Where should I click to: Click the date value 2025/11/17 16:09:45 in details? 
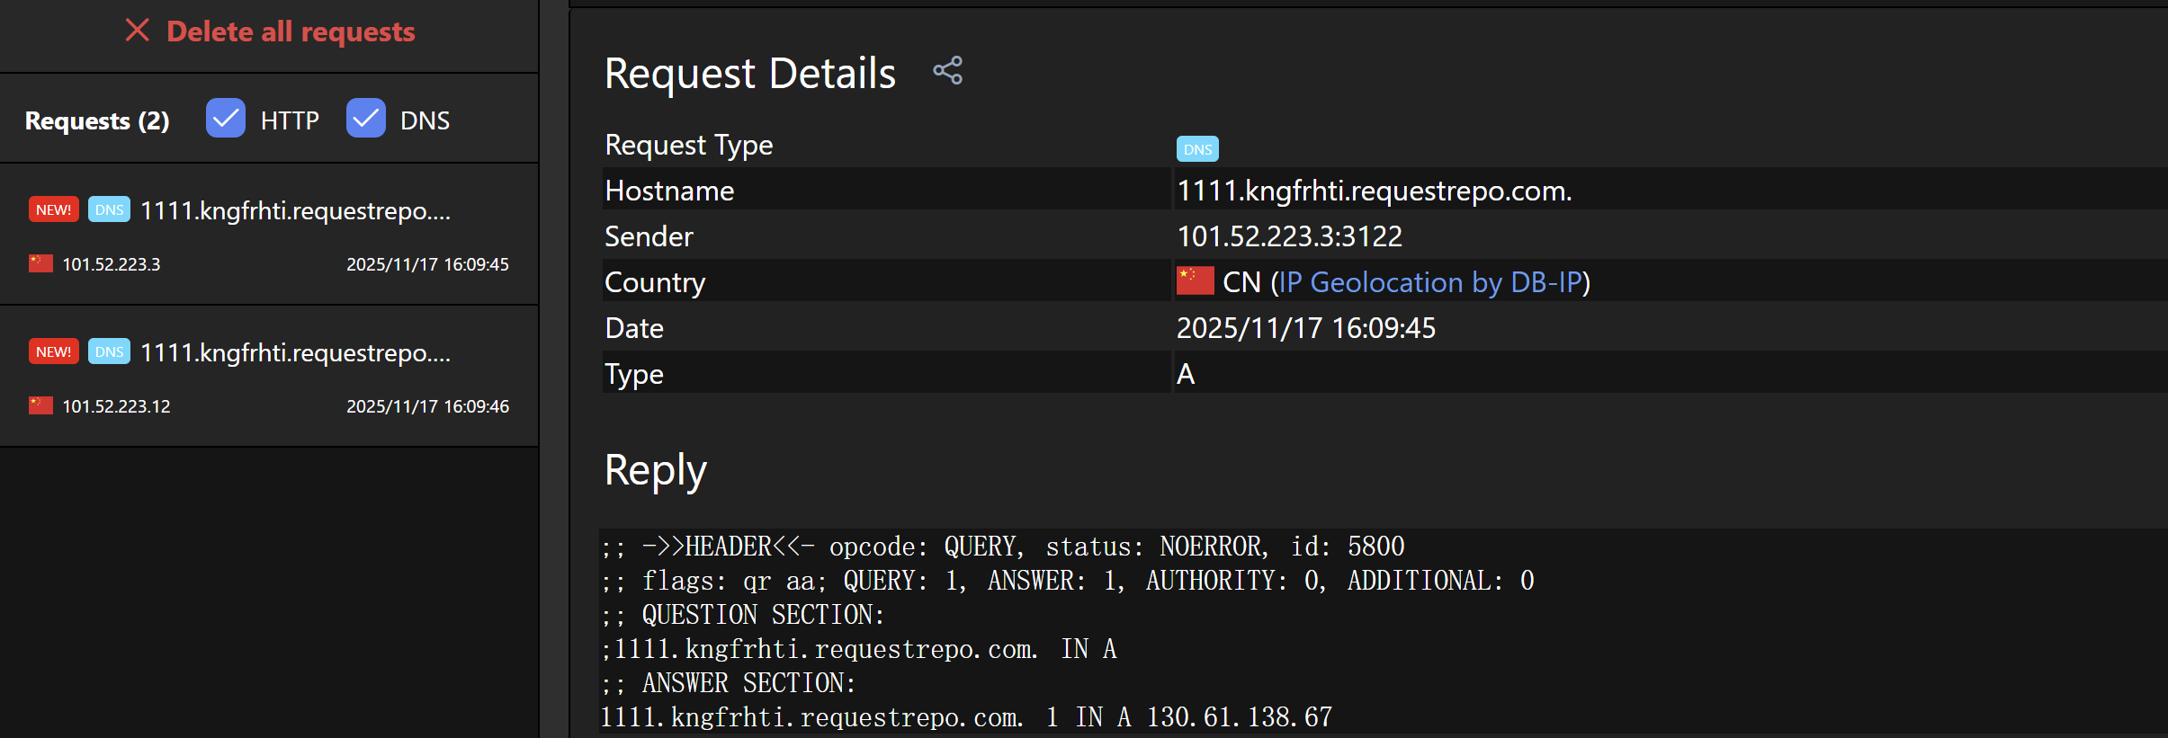(x=1306, y=328)
